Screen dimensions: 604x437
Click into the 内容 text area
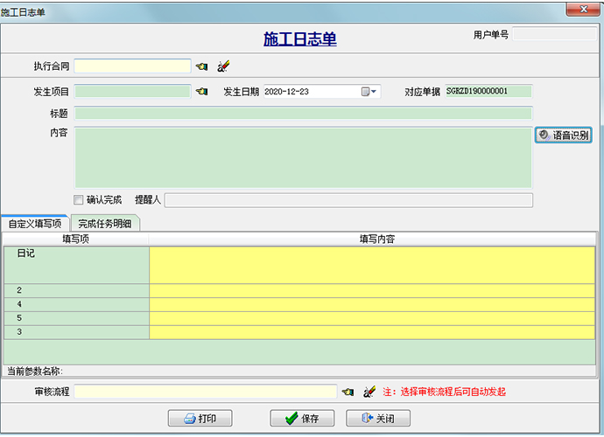(303, 157)
